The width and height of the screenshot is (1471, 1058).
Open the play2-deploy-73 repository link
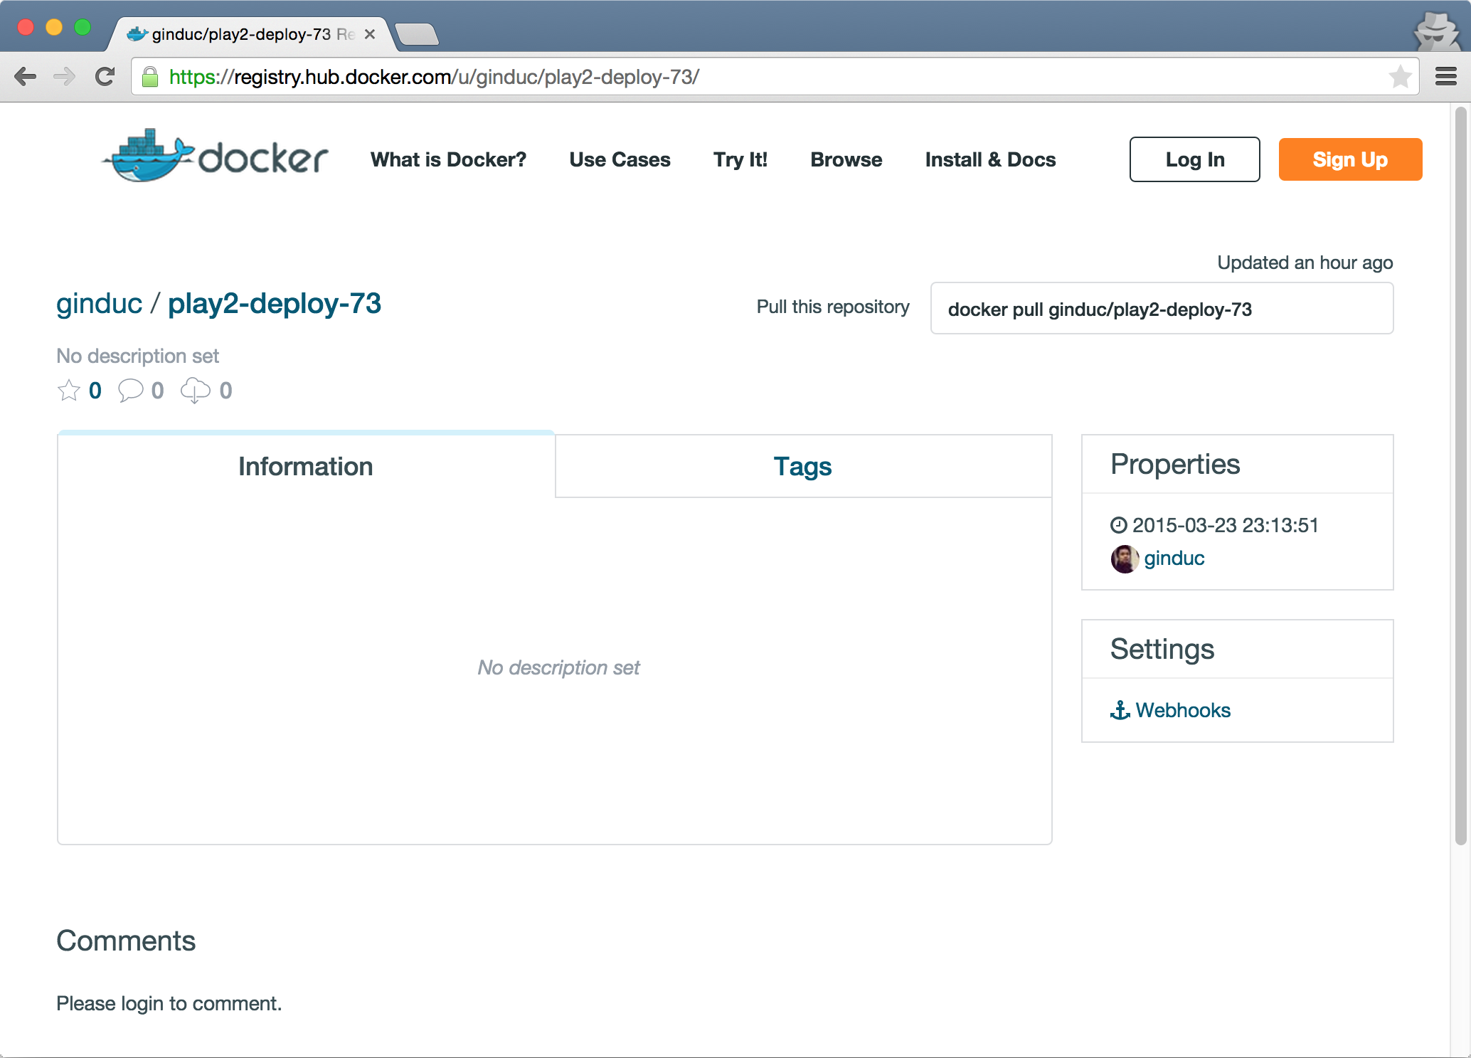tap(275, 303)
